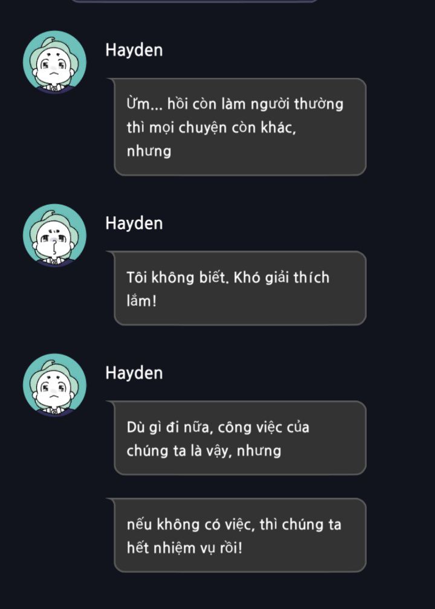
Task: Click the line "chúng ta là vậy, nhưng"
Action: coord(204,451)
